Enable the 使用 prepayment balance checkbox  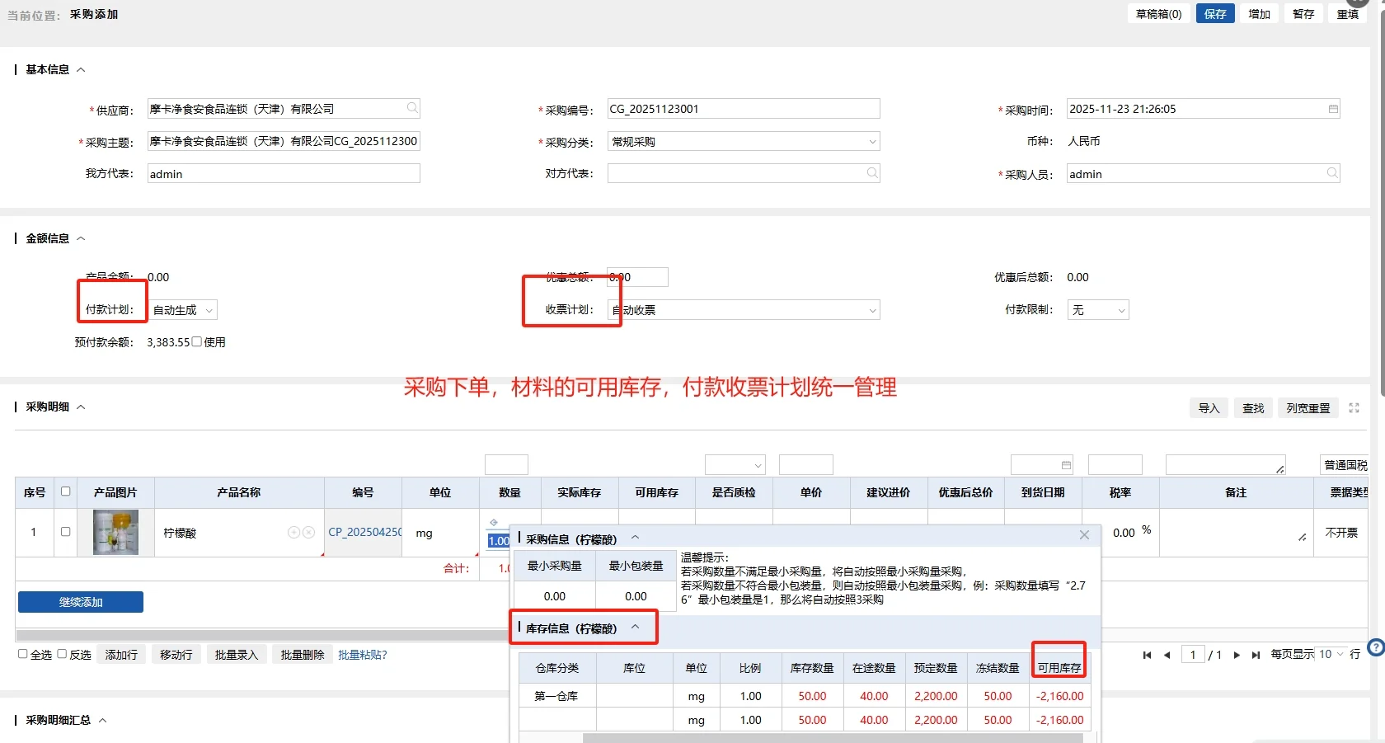click(x=195, y=341)
